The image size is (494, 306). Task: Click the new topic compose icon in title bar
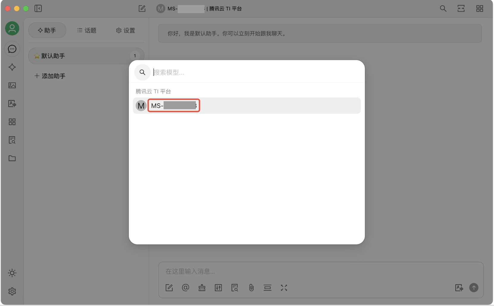142,9
